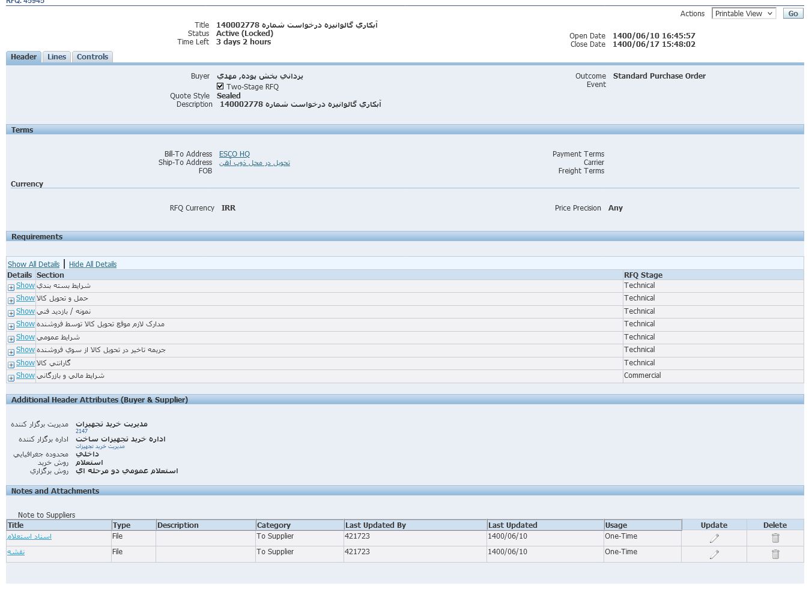Screen dimensions: 809x589
Task: Click plus icon on second requirements row
Action: pos(11,300)
